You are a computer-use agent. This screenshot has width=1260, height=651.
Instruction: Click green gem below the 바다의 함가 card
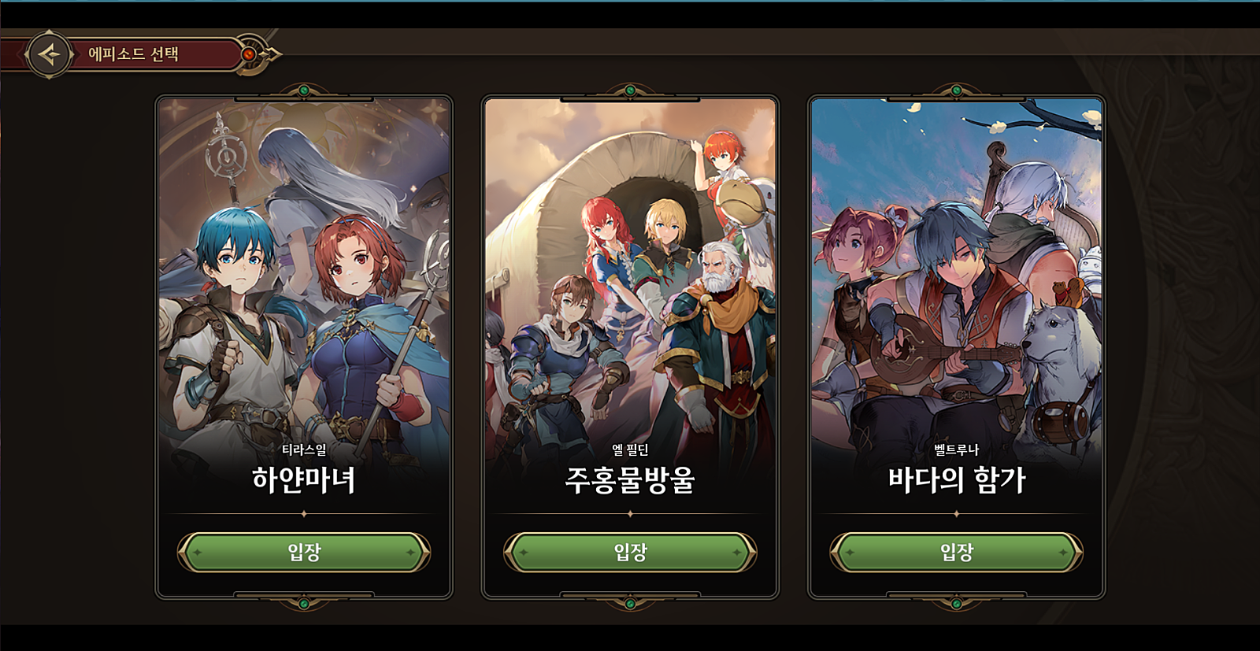pyautogui.click(x=956, y=604)
